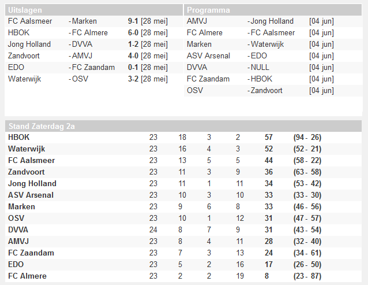The width and height of the screenshot is (368, 285).
Task: Select the Stand Zaterdag 2a header
Action: [x=42, y=125]
